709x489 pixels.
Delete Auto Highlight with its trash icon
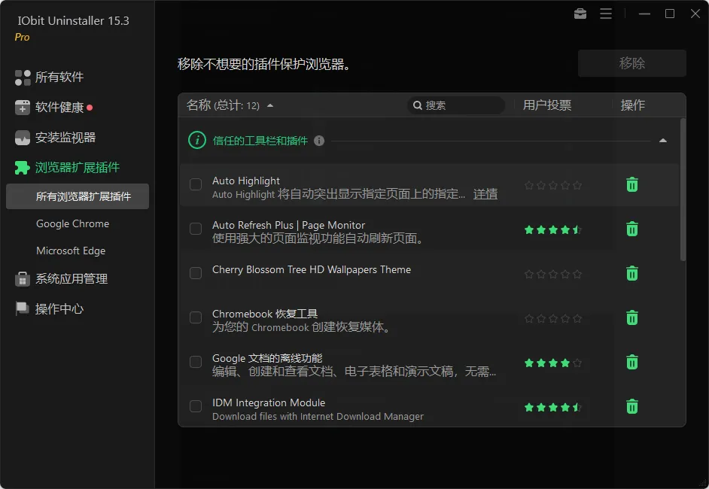tap(632, 185)
